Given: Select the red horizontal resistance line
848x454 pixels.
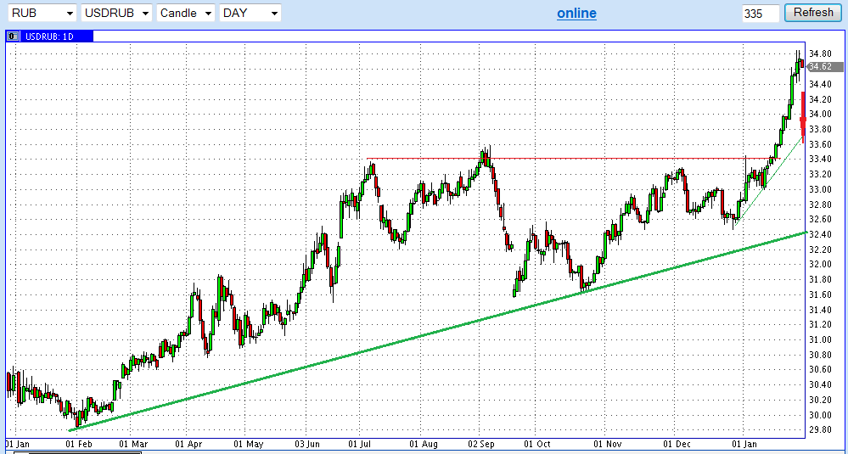Looking at the screenshot, I should tap(552, 159).
